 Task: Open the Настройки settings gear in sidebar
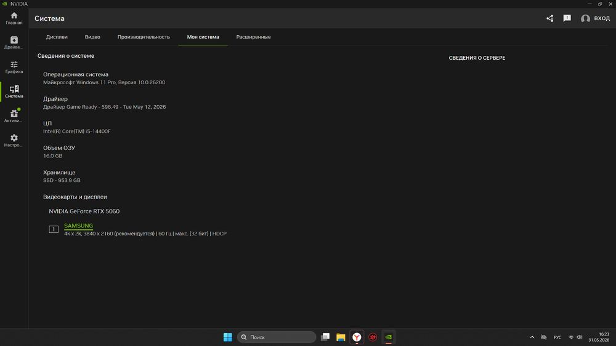coord(14,141)
